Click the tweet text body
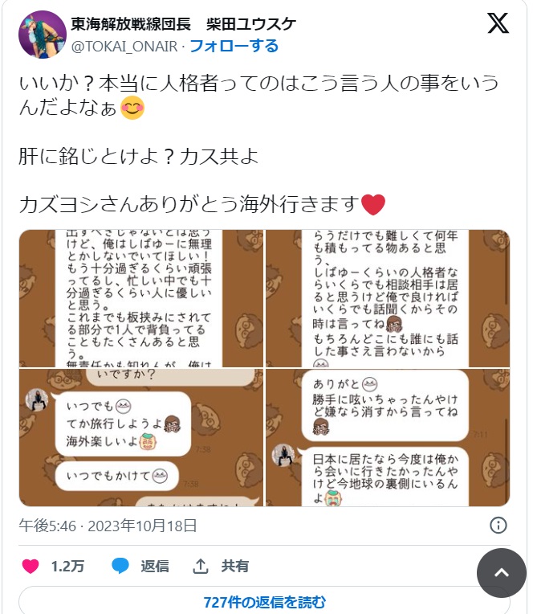Image resolution: width=533 pixels, height=614 pixels. 259,144
